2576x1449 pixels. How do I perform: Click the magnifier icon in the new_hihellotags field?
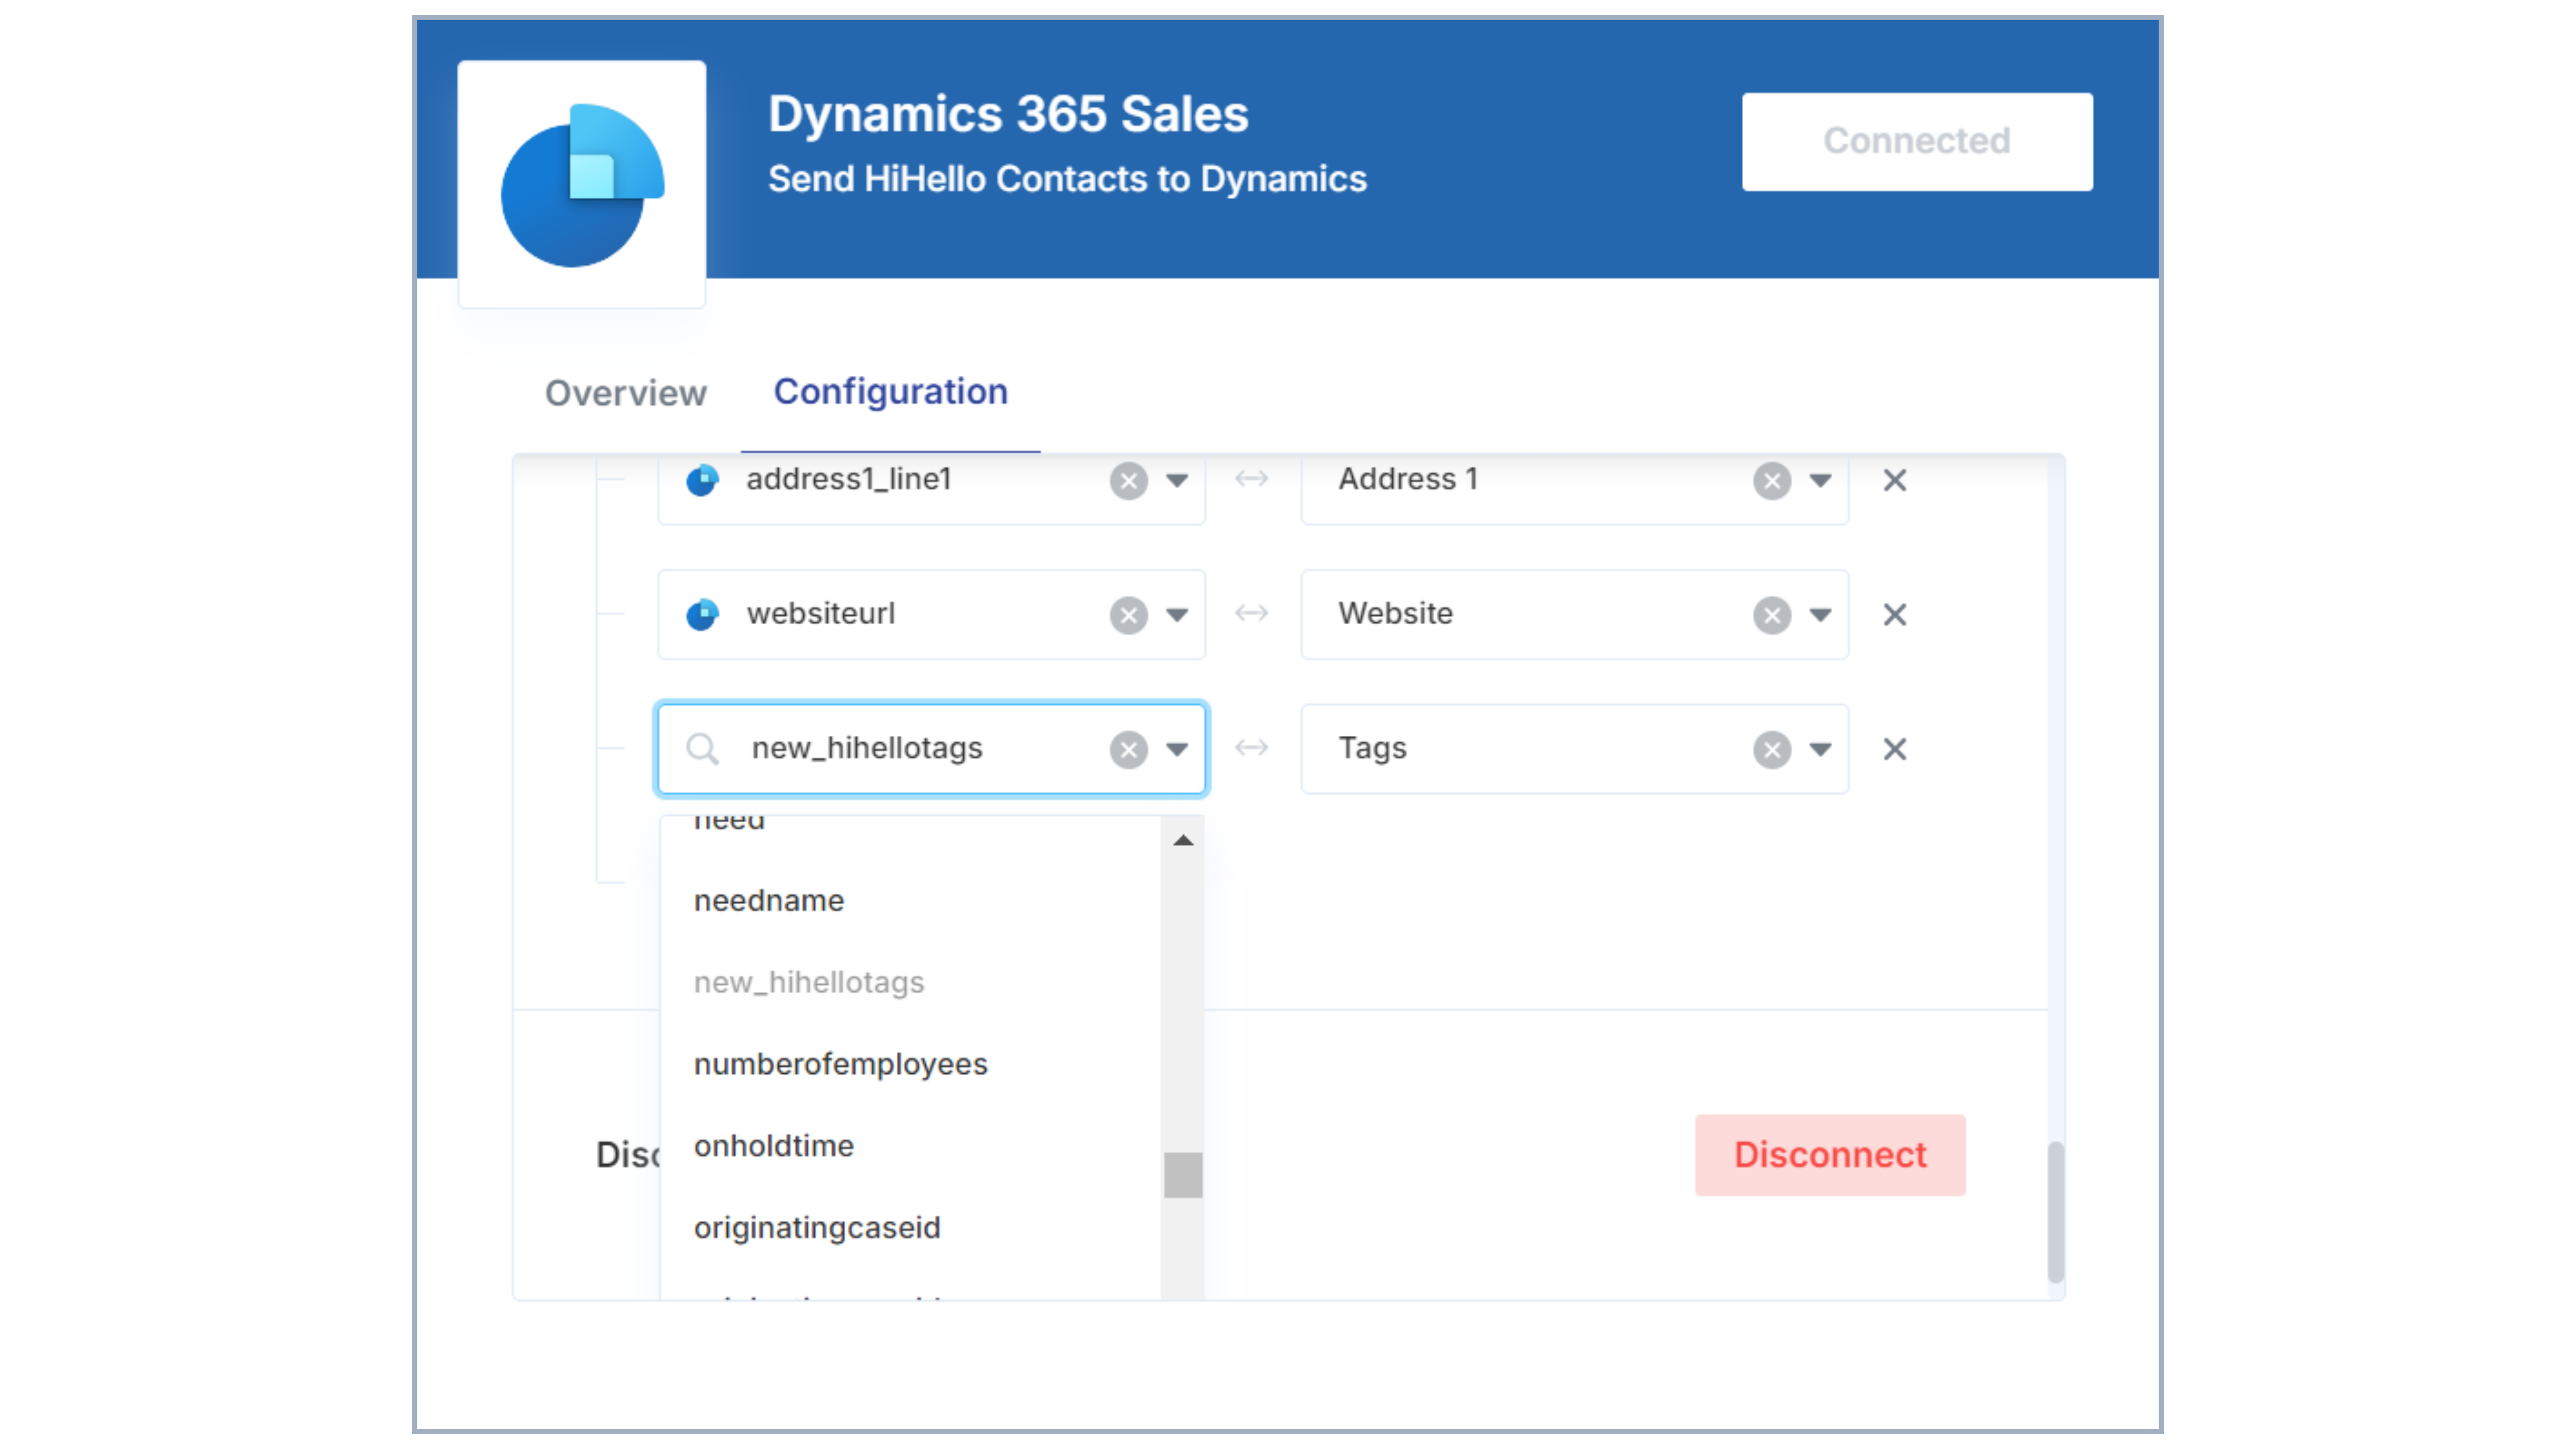coord(703,749)
